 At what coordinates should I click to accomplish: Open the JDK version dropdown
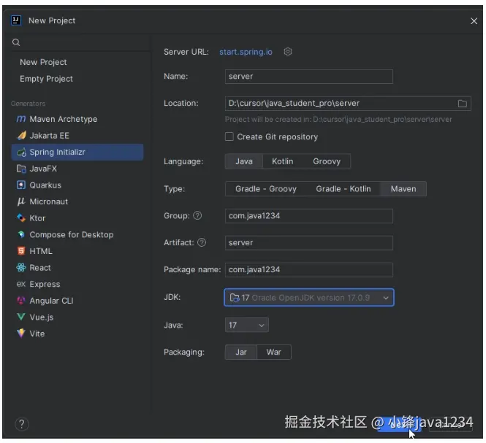tap(309, 298)
